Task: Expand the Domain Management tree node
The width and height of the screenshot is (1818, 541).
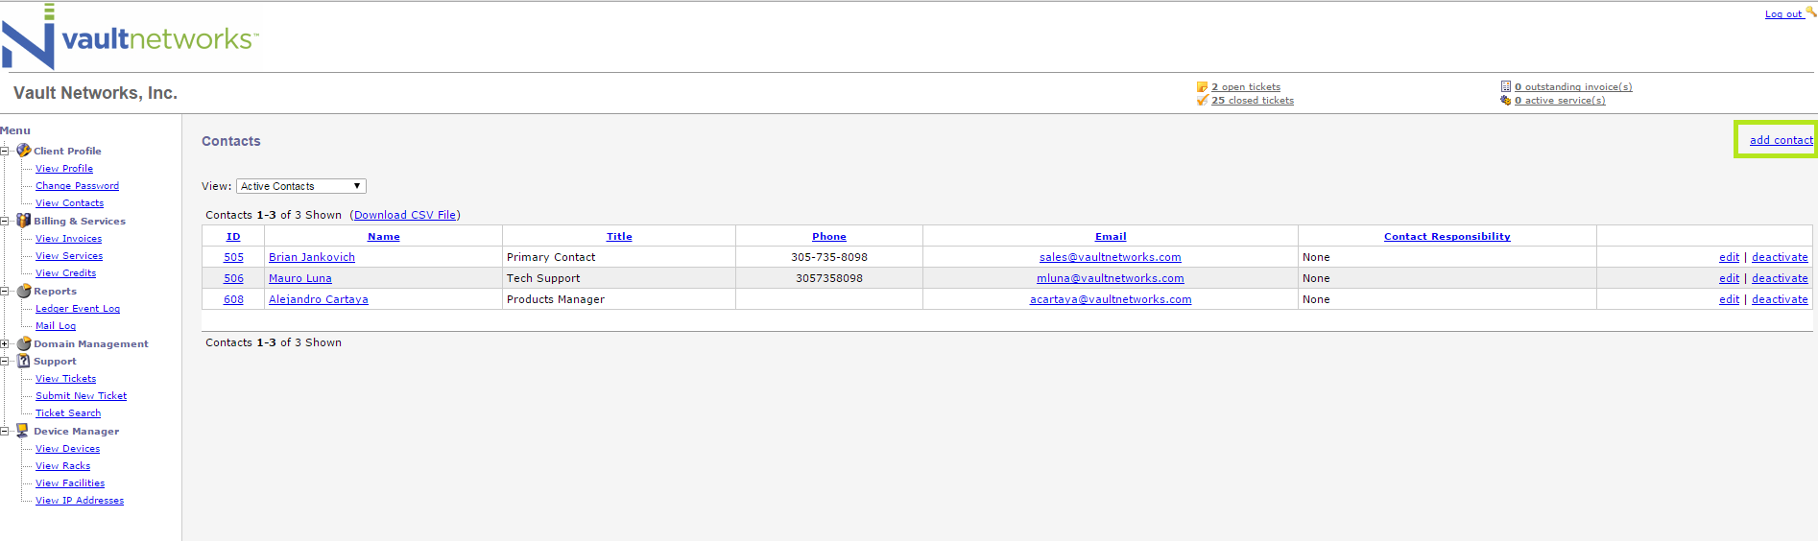Action: click(x=5, y=343)
